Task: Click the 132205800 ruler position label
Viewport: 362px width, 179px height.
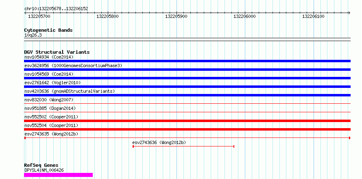Action: tap(108, 16)
